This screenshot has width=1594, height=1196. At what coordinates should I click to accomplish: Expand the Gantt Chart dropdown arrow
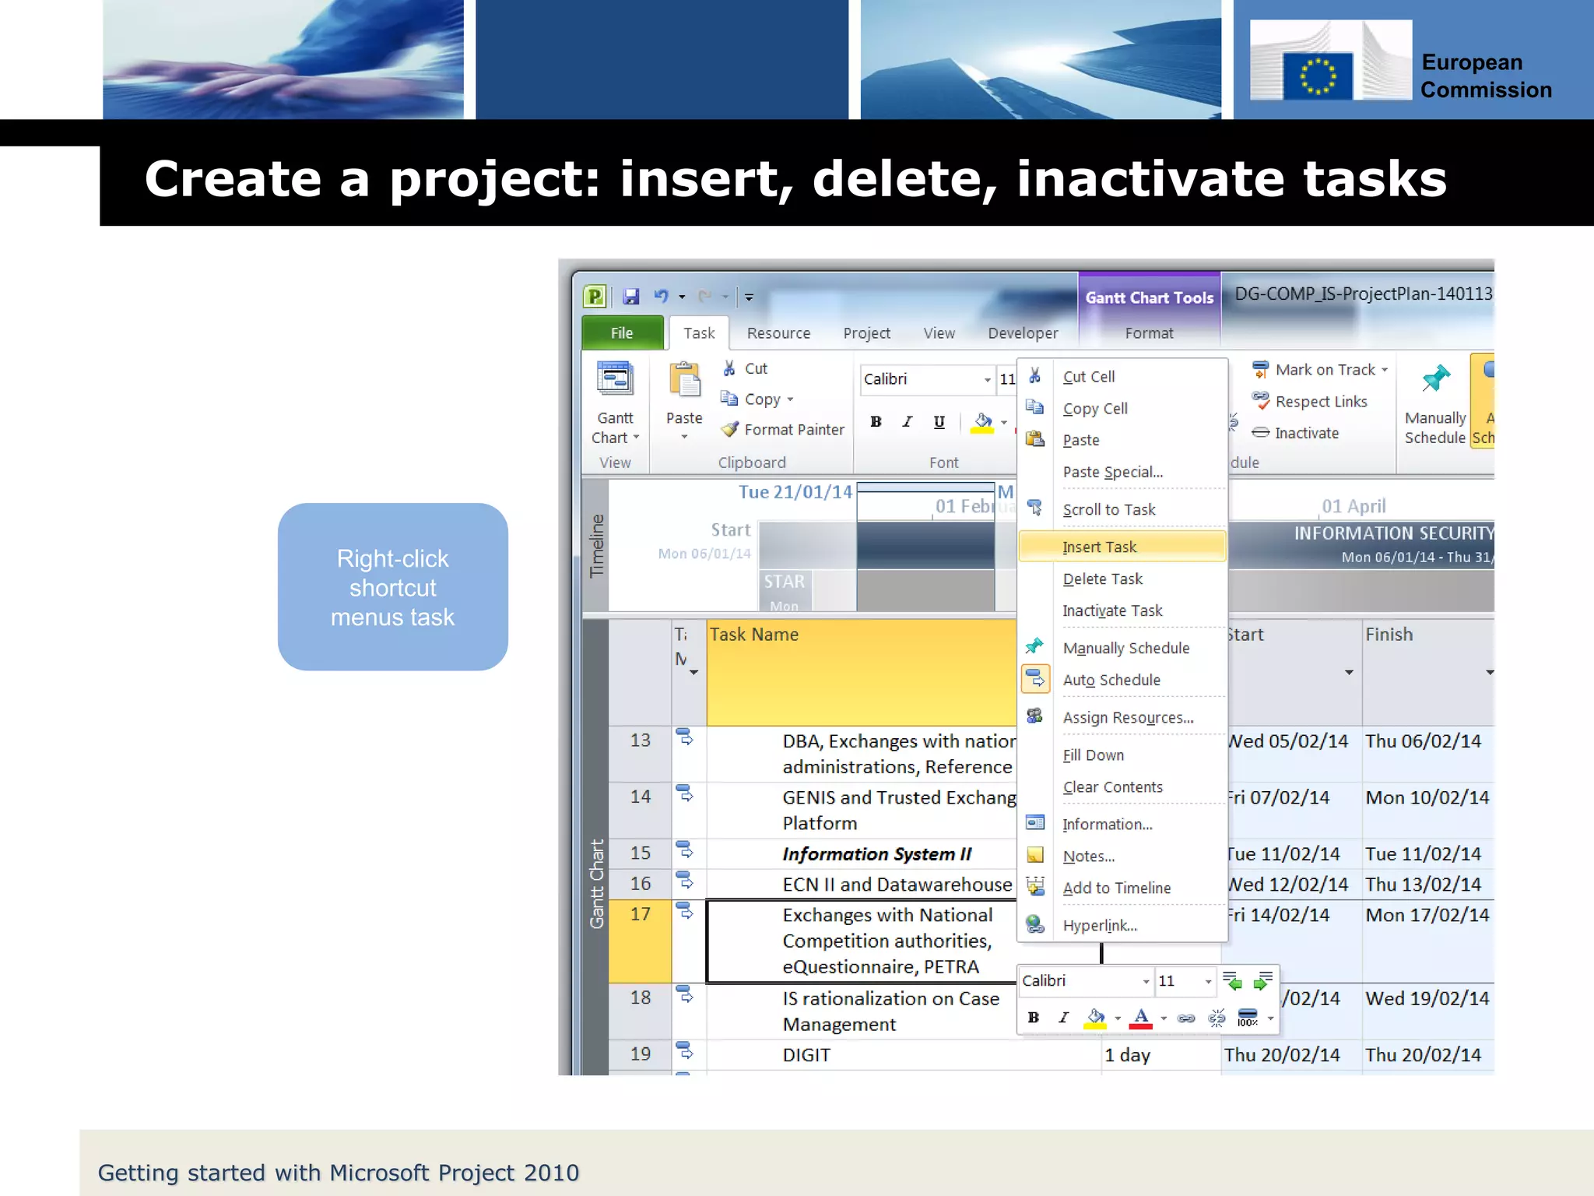(636, 438)
